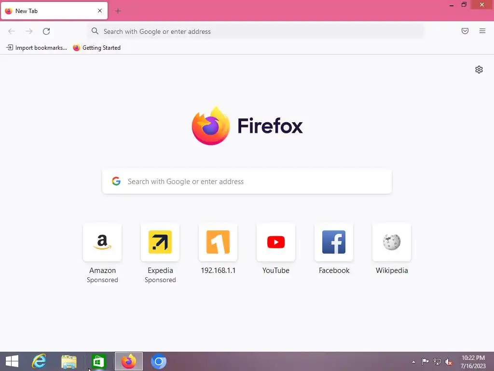Restore down the Firefox window
This screenshot has height=371, width=494.
click(464, 5)
